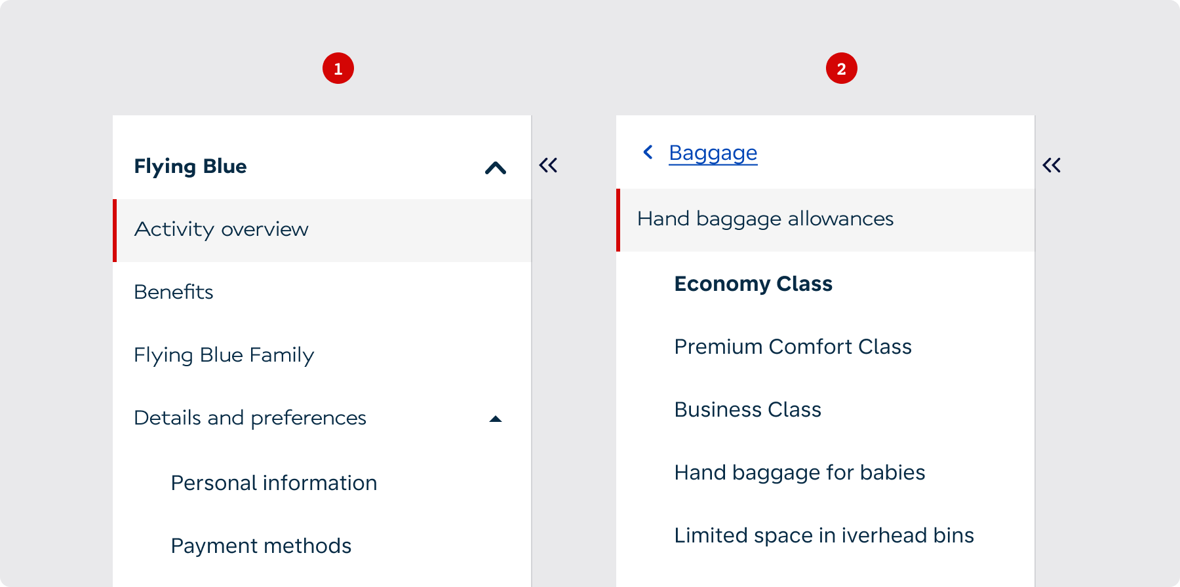1180x587 pixels.
Task: Collapse Details and preferences triangle
Action: (496, 419)
